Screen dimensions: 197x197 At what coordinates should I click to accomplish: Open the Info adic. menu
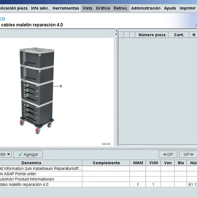(40, 8)
